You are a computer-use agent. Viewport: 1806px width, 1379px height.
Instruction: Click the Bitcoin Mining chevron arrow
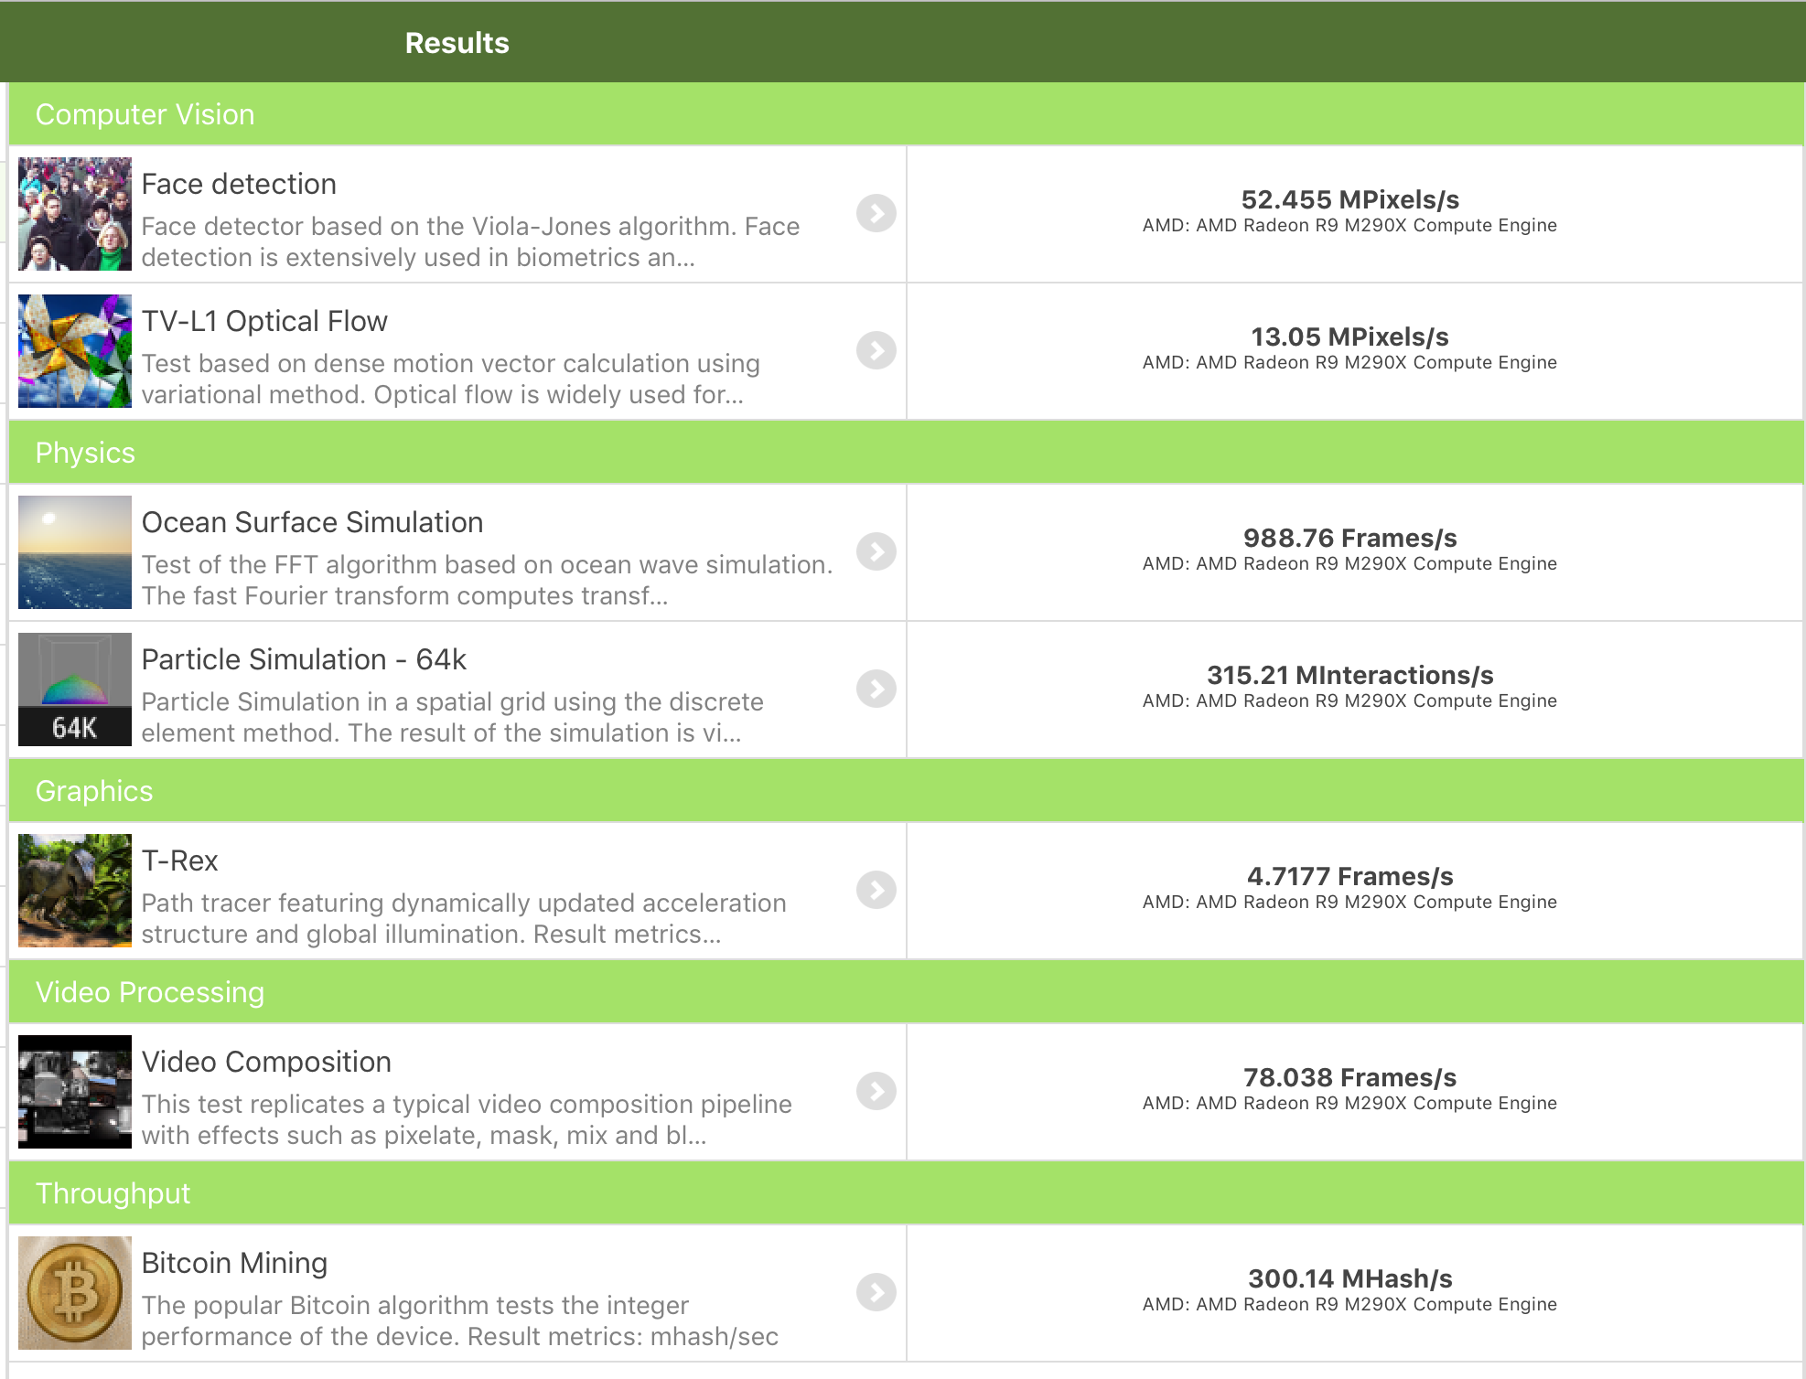pos(876,1292)
